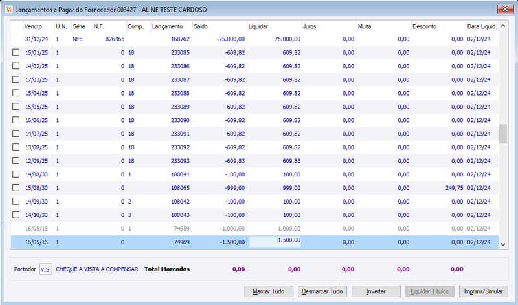The image size is (518, 305).
Task: Click the Desmarcar Tudo button
Action: click(322, 291)
